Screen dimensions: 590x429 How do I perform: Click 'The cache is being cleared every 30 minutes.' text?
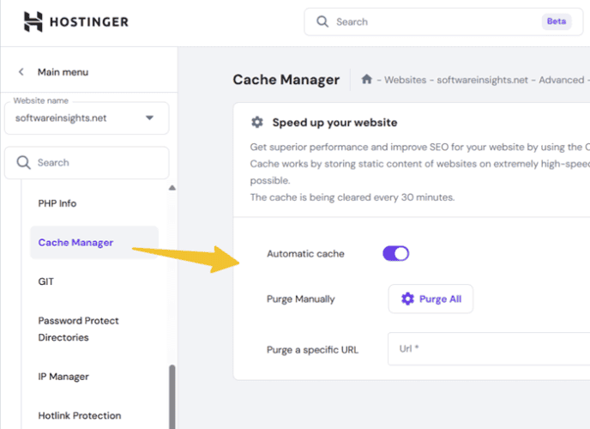[x=352, y=197]
